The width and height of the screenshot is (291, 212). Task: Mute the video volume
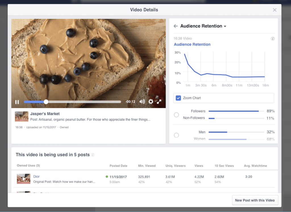pos(142,102)
